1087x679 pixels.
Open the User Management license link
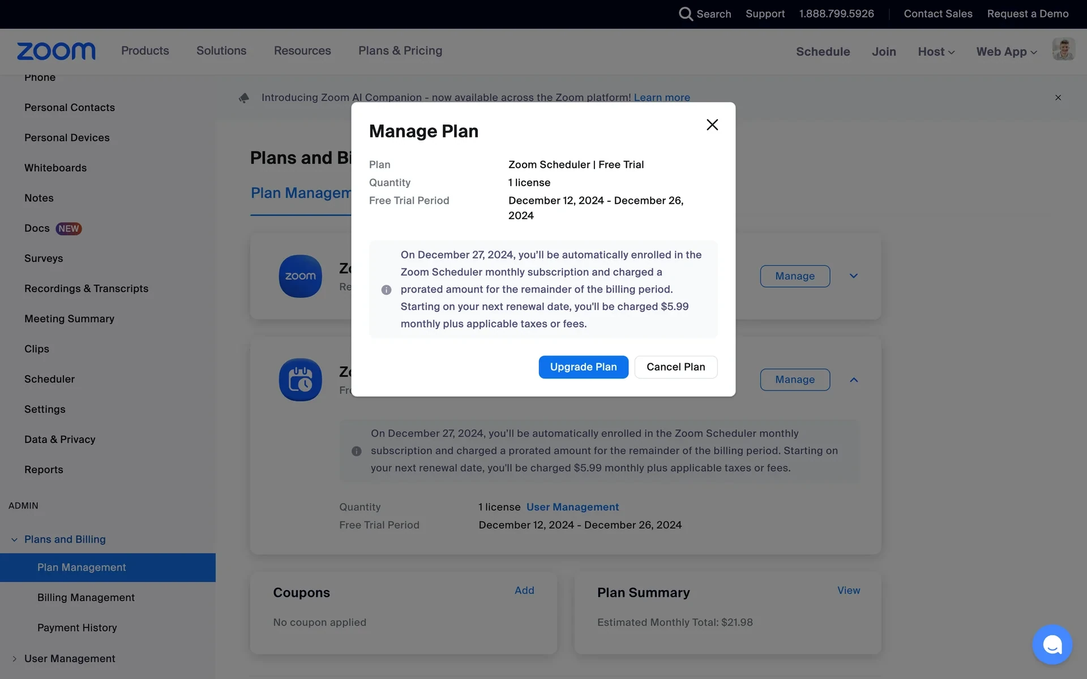pyautogui.click(x=572, y=507)
